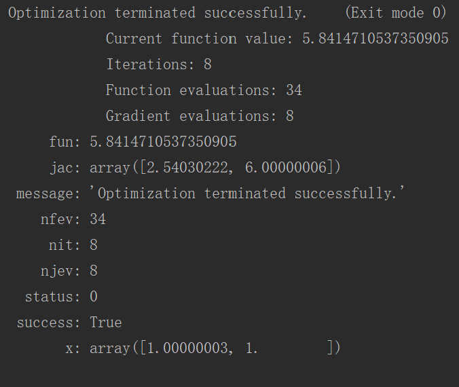The height and width of the screenshot is (387, 459).
Task: Select the 'message:' label
Action: (x=48, y=193)
